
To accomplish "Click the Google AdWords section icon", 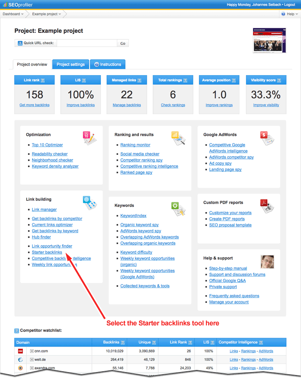I will tap(268, 138).
